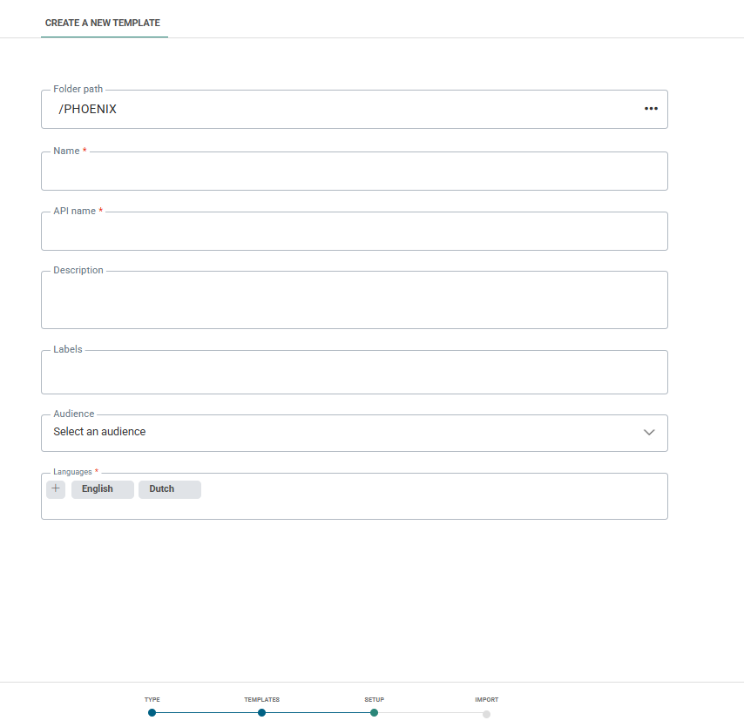The image size is (744, 727).
Task: Click the IMPORT step circle
Action: pos(486,714)
